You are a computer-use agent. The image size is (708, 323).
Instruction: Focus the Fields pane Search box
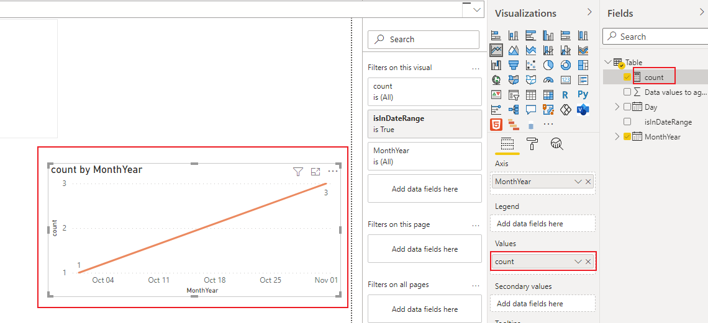click(x=655, y=37)
